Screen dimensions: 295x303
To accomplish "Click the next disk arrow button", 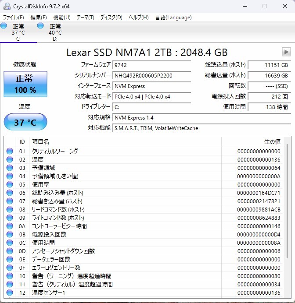I will [286, 52].
